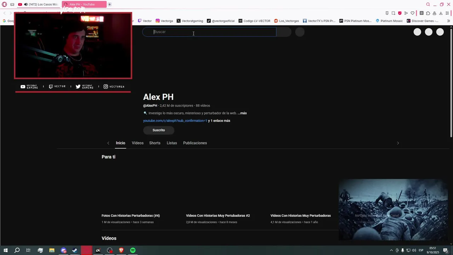Open the Opera main menu icon
This screenshot has width=453, height=255.
click(4, 4)
